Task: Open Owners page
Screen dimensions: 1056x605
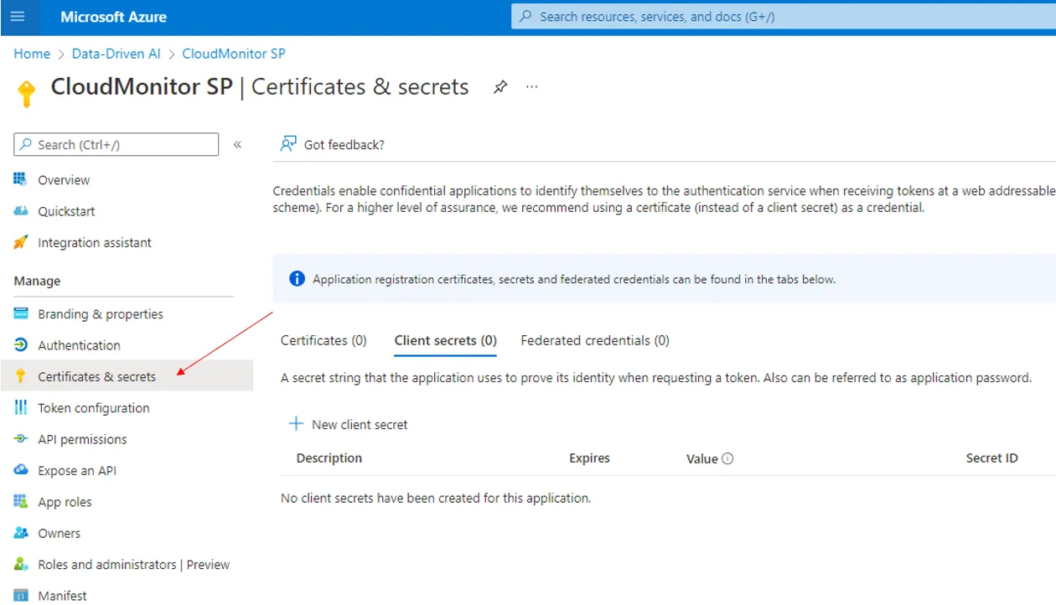Action: coord(60,533)
